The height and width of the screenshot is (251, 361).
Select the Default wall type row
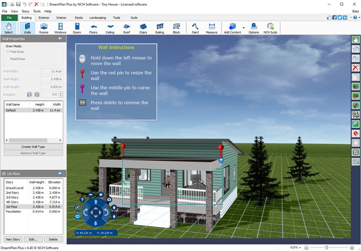[x=33, y=110]
